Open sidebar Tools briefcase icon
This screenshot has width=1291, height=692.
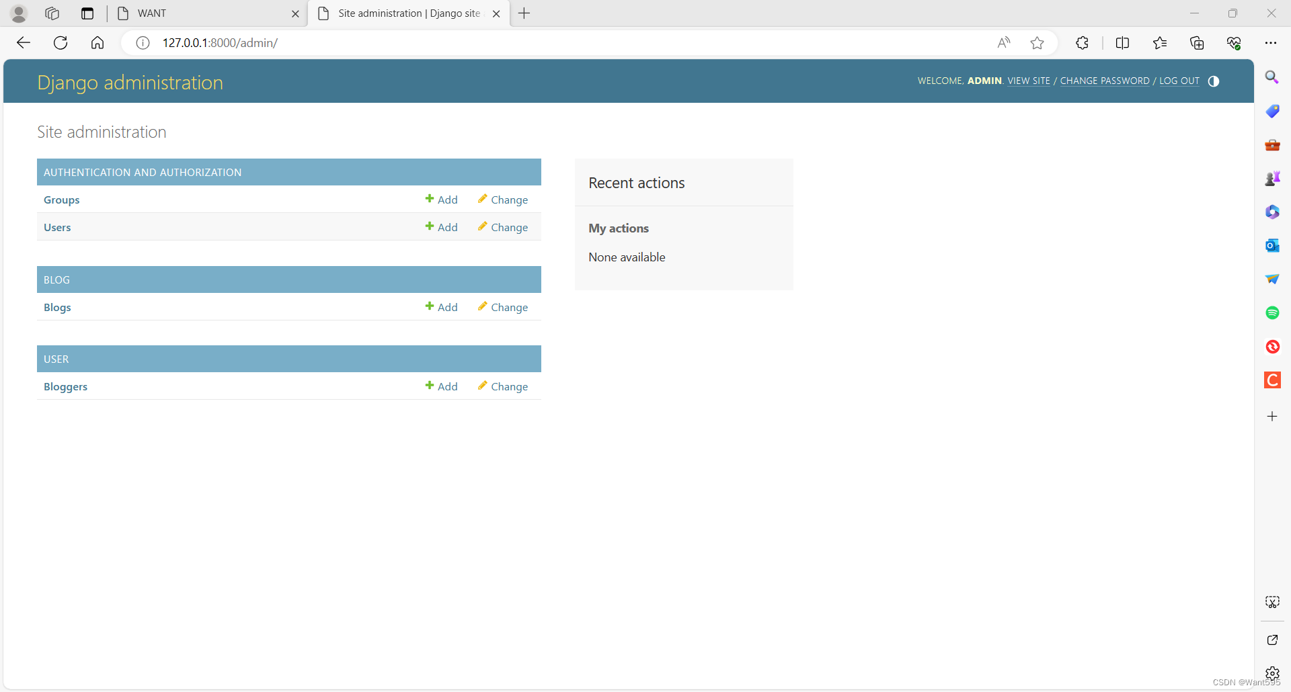coord(1272,144)
